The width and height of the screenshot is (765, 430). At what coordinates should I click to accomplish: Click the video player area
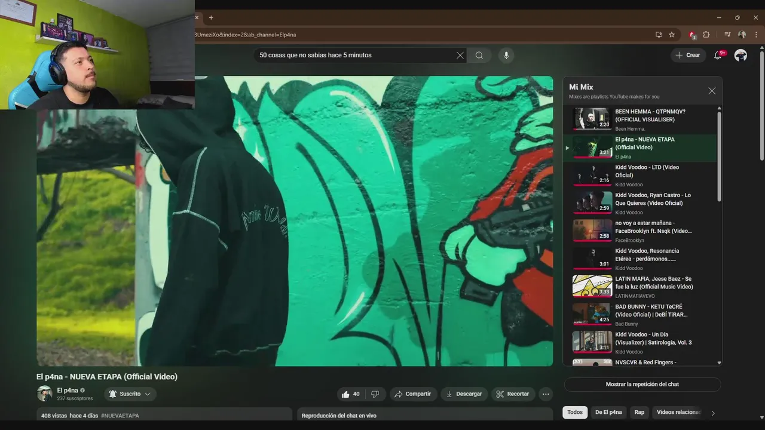coord(295,221)
